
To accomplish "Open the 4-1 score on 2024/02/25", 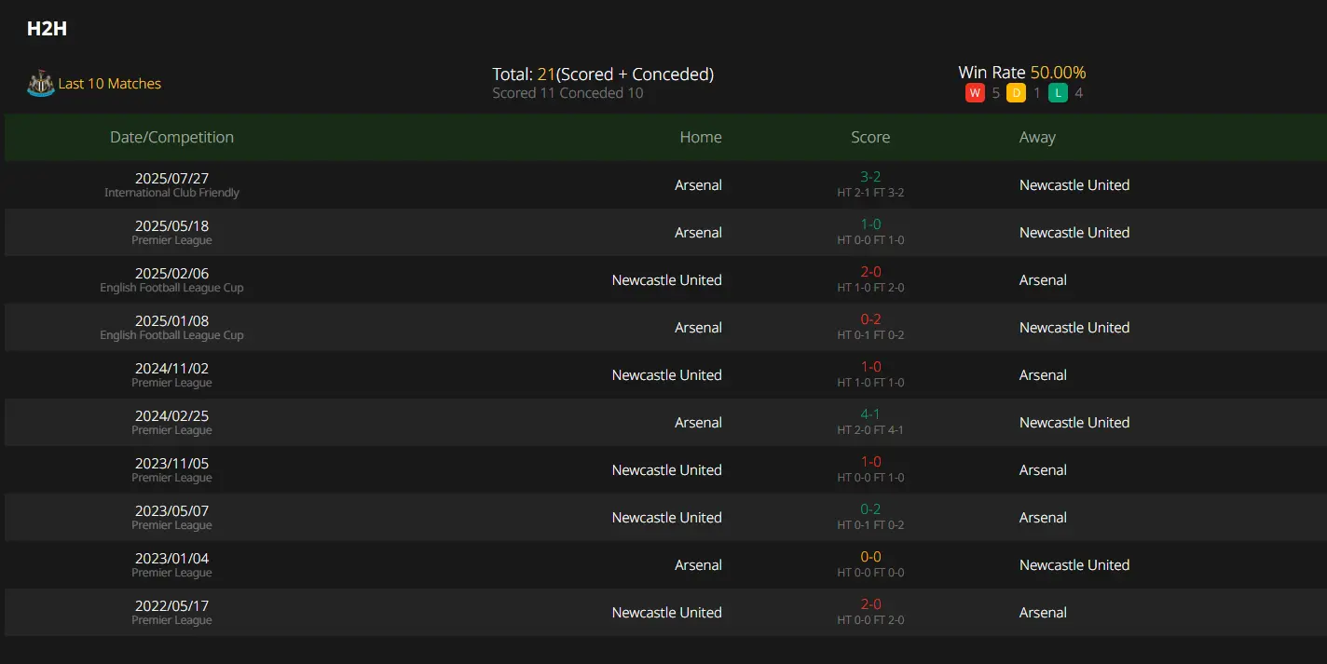I will click(870, 414).
